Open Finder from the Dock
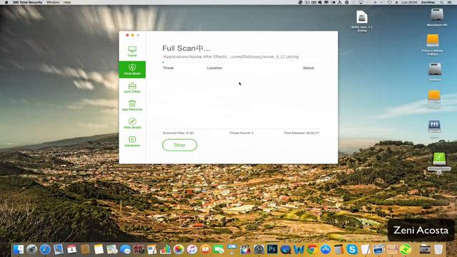The image size is (457, 257). click(x=18, y=249)
